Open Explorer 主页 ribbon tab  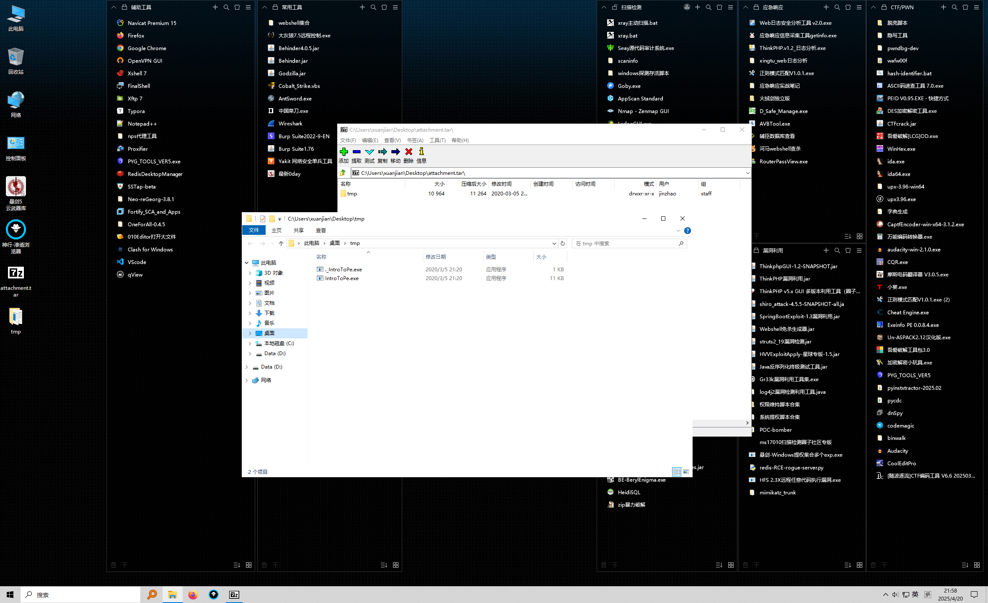[x=277, y=230]
